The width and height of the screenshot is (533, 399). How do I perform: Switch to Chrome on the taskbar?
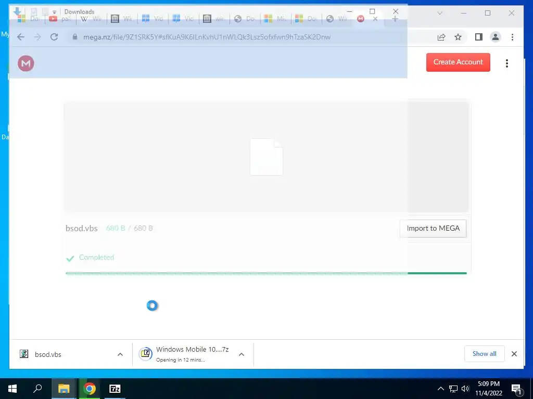[90, 389]
